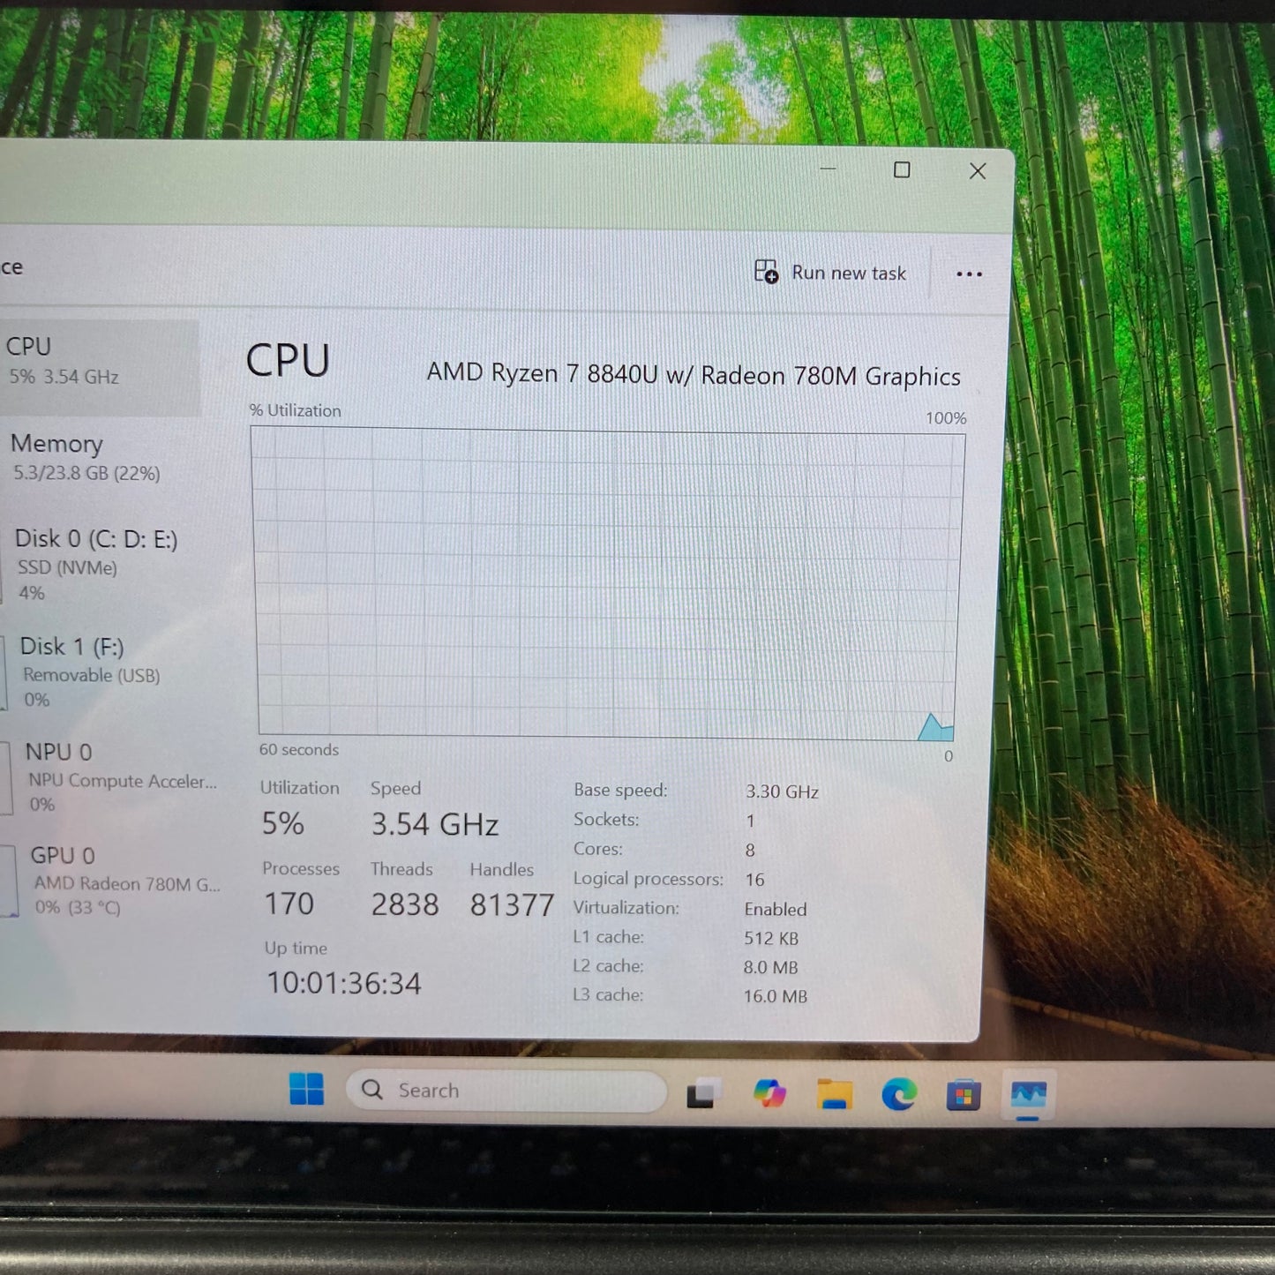Image resolution: width=1275 pixels, height=1275 pixels.
Task: Click the Handles count 81377
Action: [512, 904]
